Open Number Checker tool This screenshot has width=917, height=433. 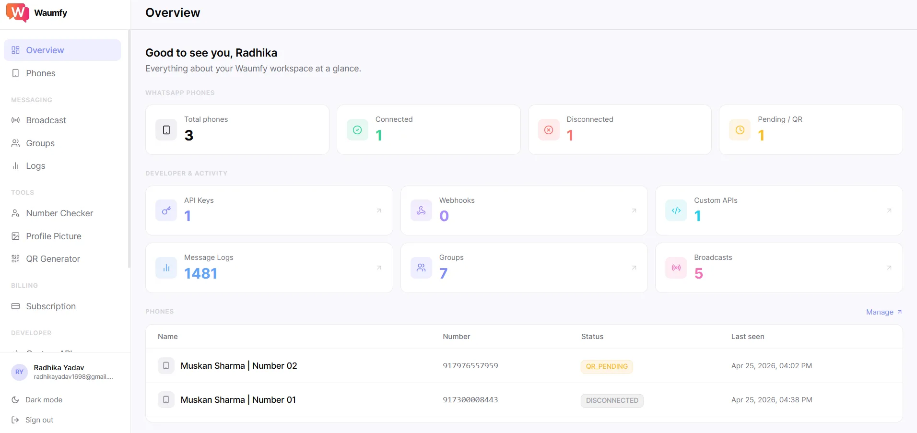coord(59,213)
